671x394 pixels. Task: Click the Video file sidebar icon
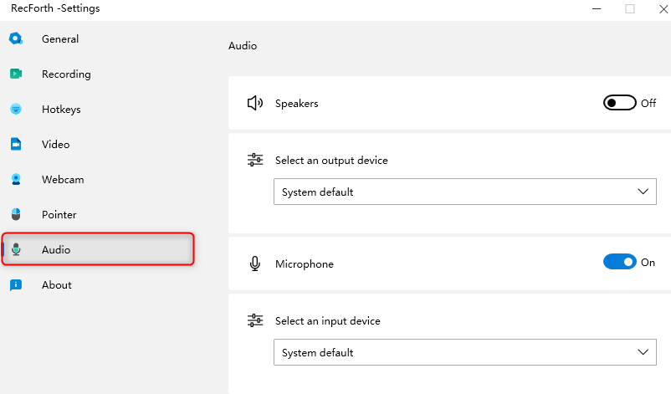pos(16,144)
